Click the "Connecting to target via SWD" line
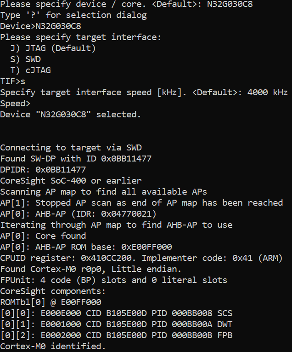Screen dimensions: 292x352 coord(71,148)
